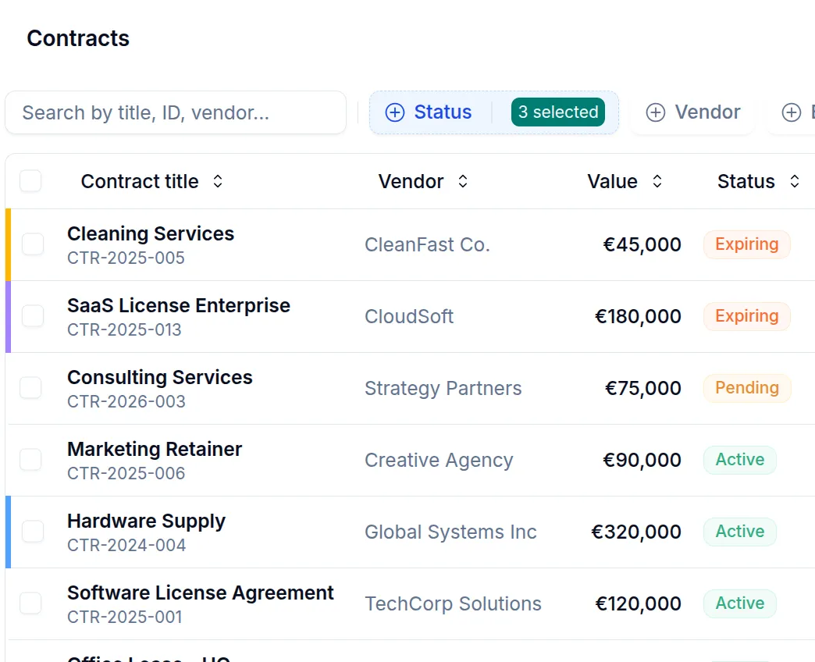Click the Value column header label

(x=612, y=181)
